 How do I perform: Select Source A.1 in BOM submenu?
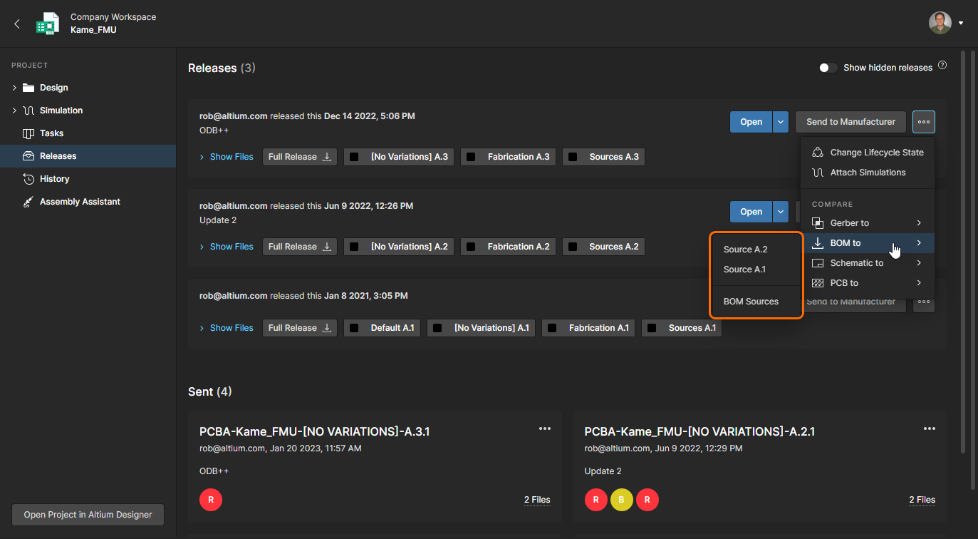(756, 269)
